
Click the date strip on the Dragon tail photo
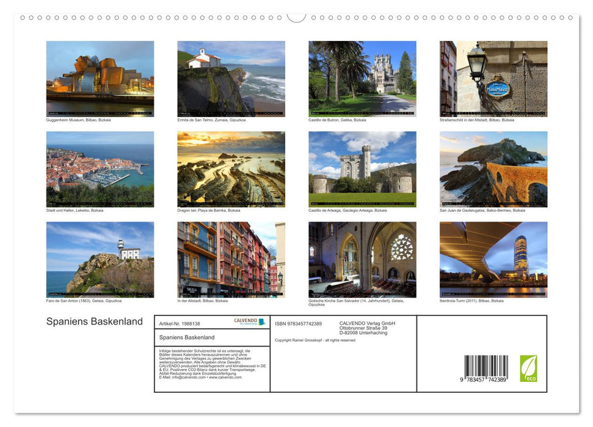(231, 203)
